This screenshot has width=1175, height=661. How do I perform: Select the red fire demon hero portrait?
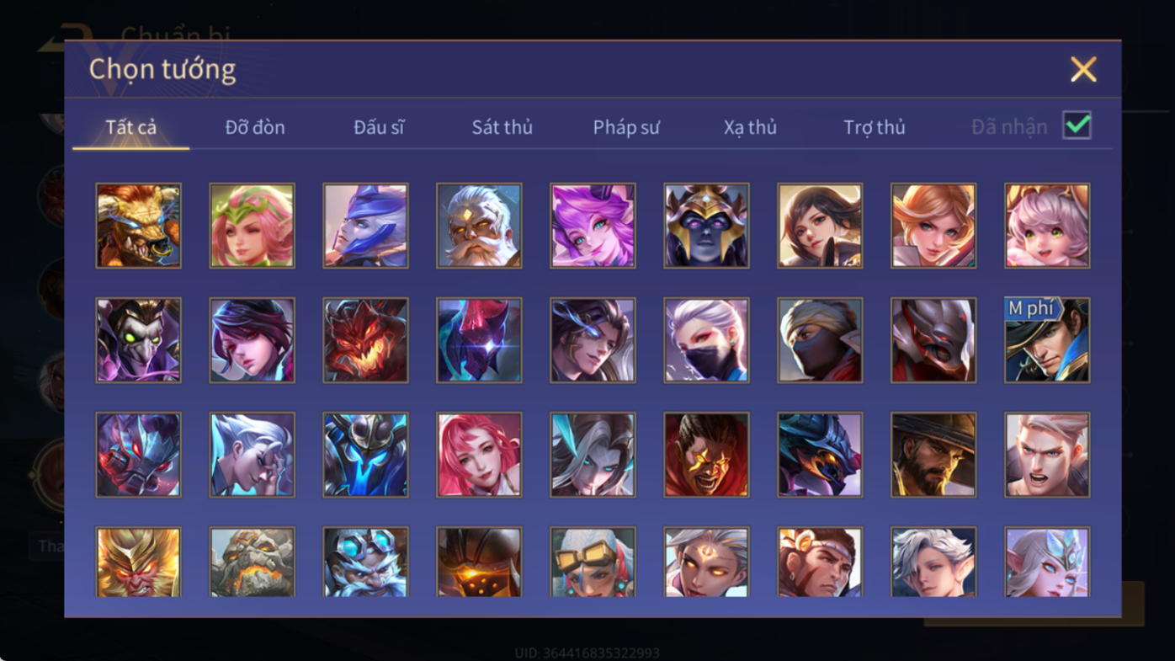pos(365,340)
